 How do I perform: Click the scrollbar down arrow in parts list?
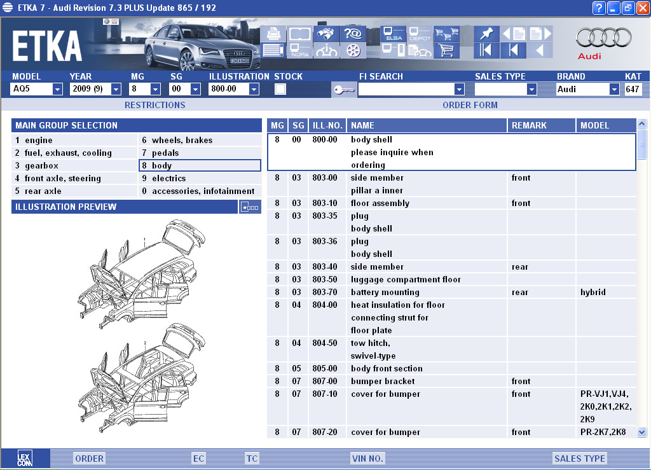(x=642, y=432)
